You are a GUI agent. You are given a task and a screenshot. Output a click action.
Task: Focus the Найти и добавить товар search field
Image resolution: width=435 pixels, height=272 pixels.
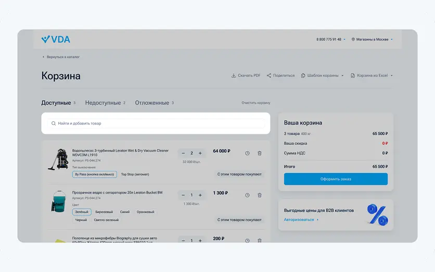pos(156,123)
